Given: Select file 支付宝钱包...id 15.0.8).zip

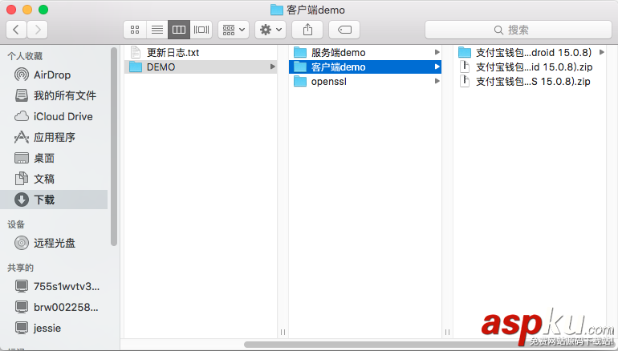Looking at the screenshot, I should [x=530, y=67].
